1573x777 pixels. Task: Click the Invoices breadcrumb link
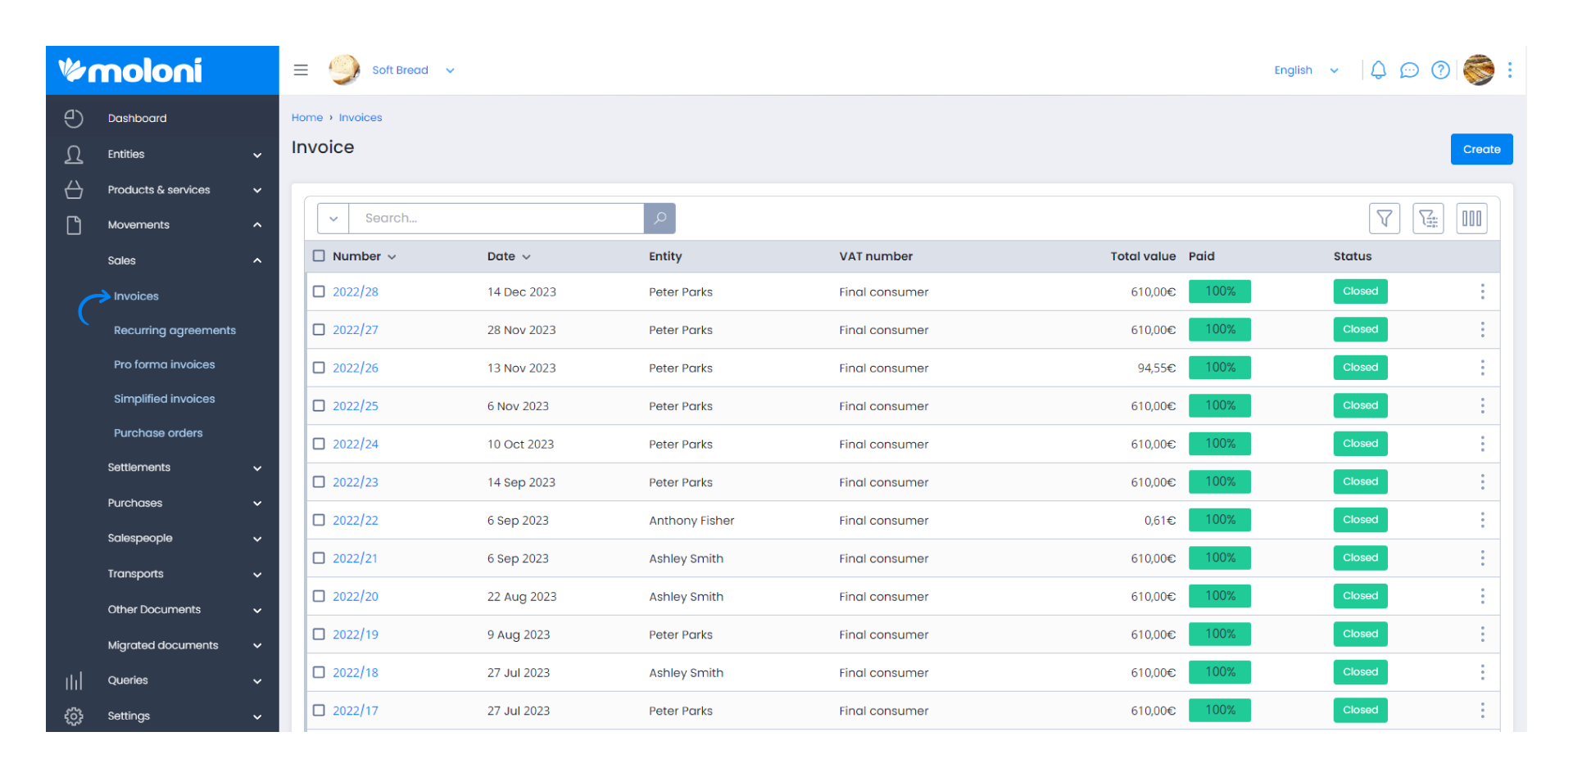360,118
